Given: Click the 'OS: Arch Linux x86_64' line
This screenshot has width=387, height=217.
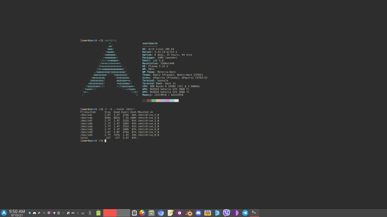Looking at the screenshot, I should (x=158, y=49).
